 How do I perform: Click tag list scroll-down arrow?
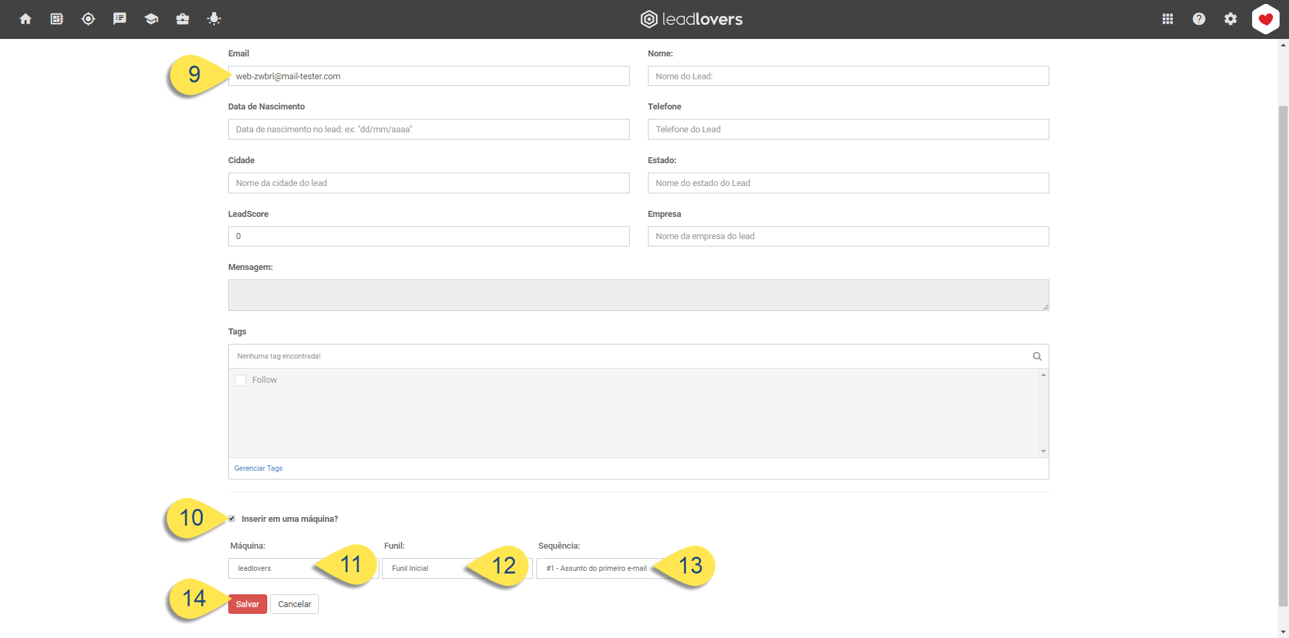tap(1043, 451)
